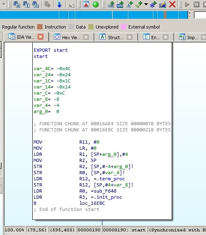This screenshot has height=235, width=206.
Task: Click the blue down-arrow jump icon
Action: pyautogui.click(x=59, y=4)
